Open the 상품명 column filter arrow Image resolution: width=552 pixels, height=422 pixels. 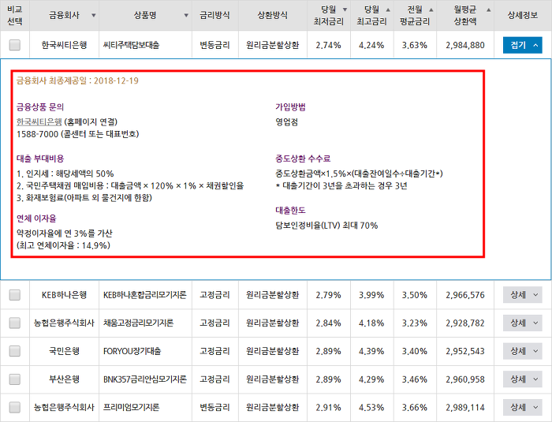[x=186, y=16]
